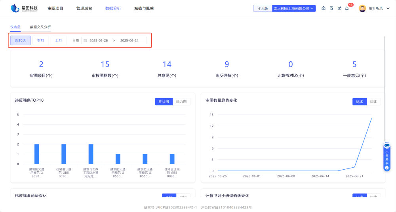Toggle 审图数量趋势变化 chart to 同比
Screen dimensions: 396x212
coord(373,102)
